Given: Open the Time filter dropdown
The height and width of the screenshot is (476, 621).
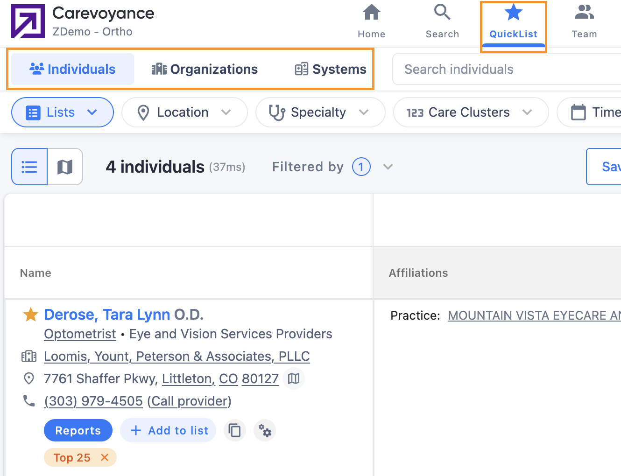Looking at the screenshot, I should [590, 112].
